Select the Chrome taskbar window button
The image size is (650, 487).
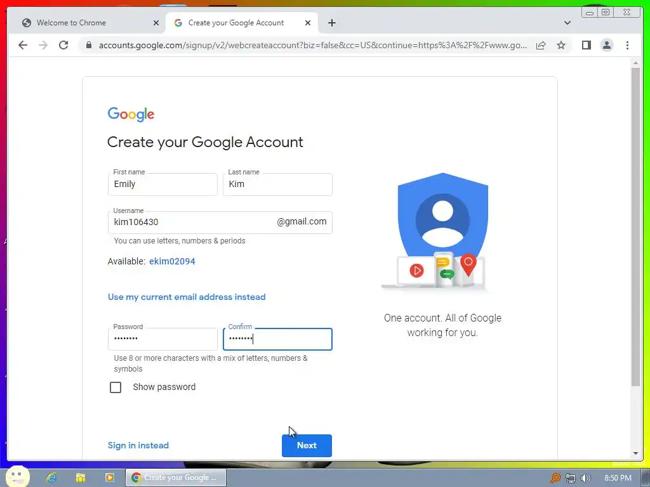[176, 477]
